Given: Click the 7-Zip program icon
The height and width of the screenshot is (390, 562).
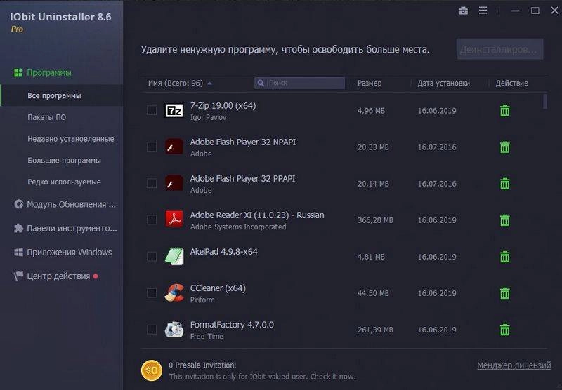Looking at the screenshot, I should 174,111.
